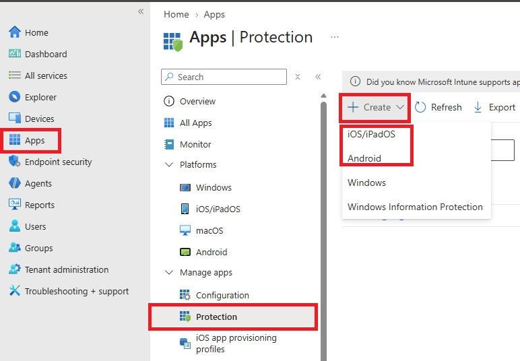Click the macOS platform icon

click(185, 230)
